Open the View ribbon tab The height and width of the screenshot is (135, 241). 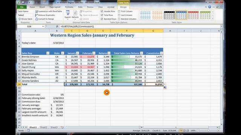tap(101, 7)
